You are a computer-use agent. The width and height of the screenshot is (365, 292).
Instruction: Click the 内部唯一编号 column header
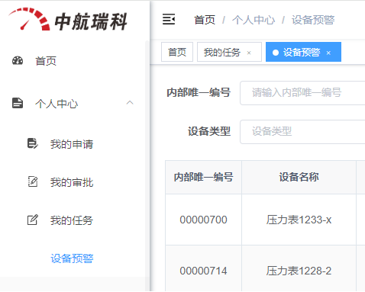pyautogui.click(x=203, y=177)
